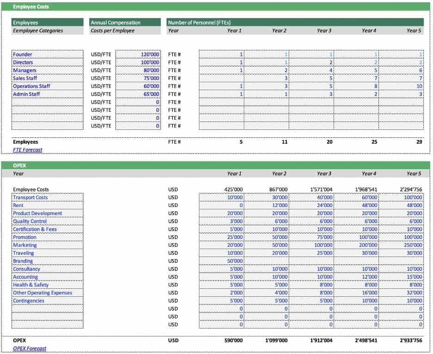Screen dimensions: 433x354
Task: Open the FTE Forecast link
Action: click(x=28, y=150)
